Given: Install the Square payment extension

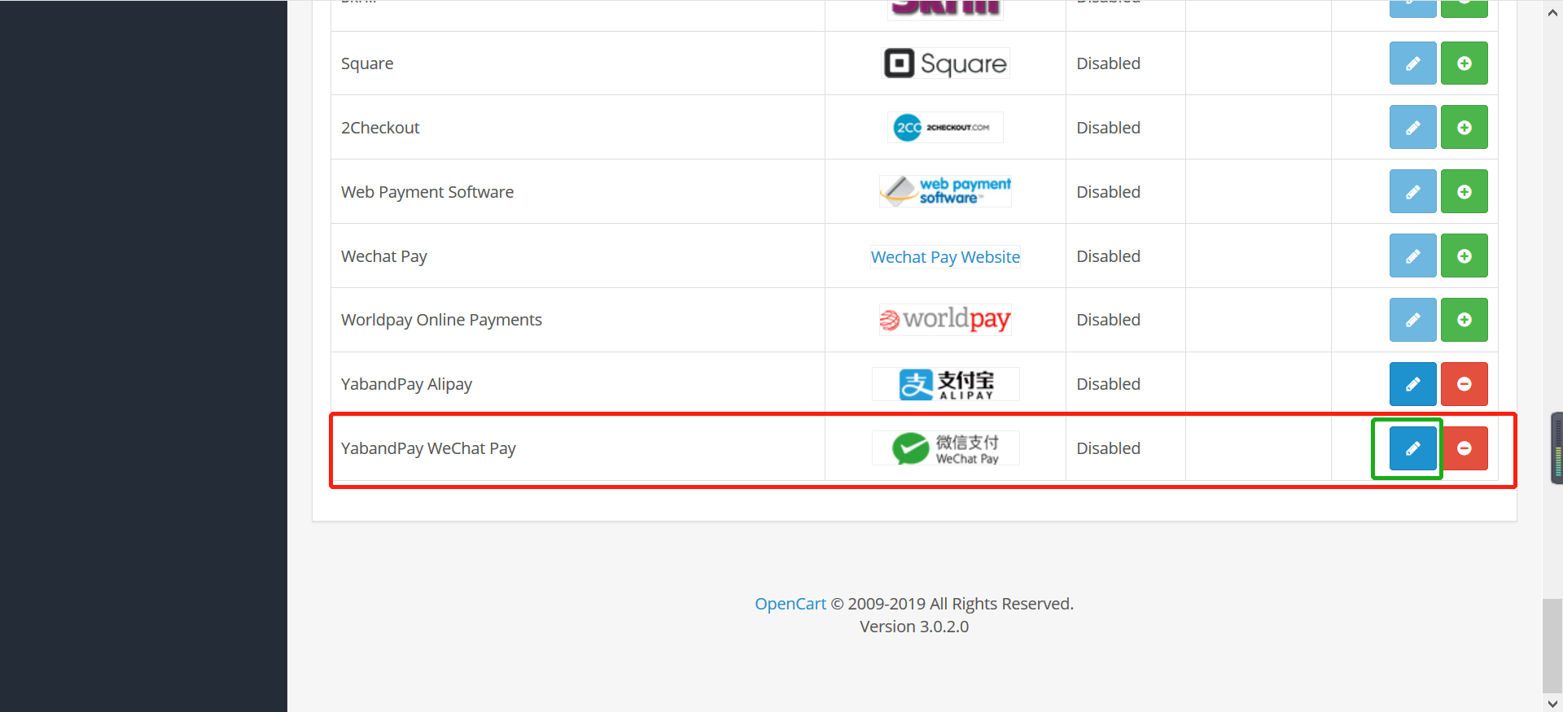Looking at the screenshot, I should pyautogui.click(x=1464, y=63).
